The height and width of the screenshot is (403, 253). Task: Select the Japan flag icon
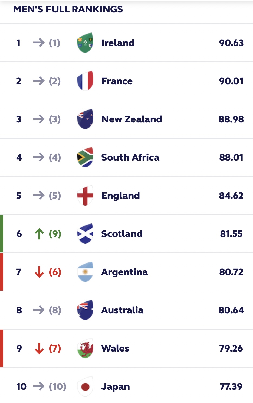[x=85, y=387]
